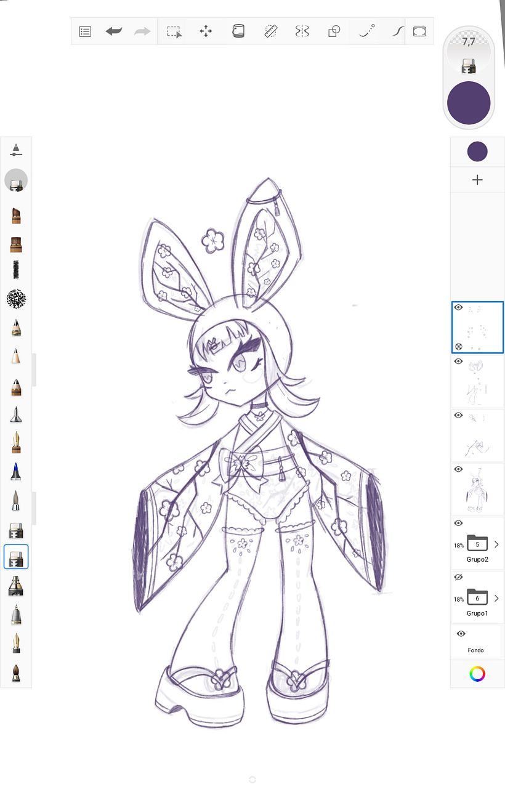Image resolution: width=505 pixels, height=808 pixels.
Task: Open the color wheel editor
Action: [477, 674]
